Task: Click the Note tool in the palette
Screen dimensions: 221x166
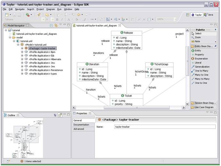Action: [x=197, y=41]
